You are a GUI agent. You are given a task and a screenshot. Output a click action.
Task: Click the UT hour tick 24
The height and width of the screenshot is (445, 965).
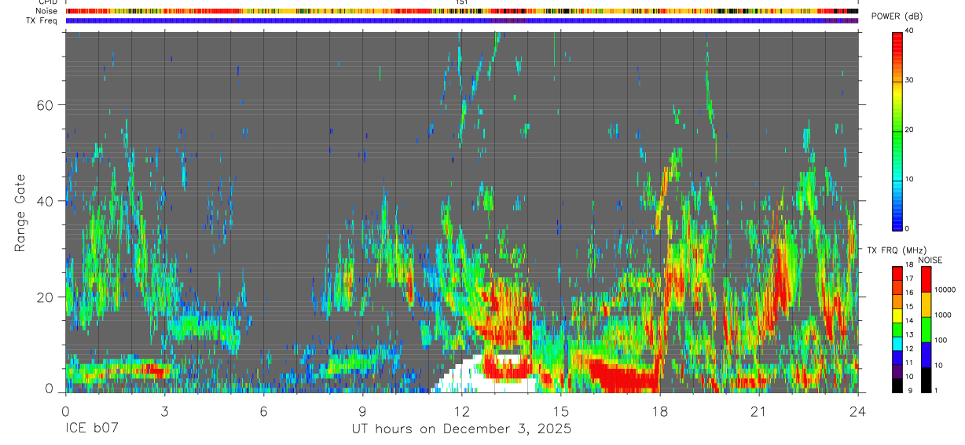click(857, 410)
